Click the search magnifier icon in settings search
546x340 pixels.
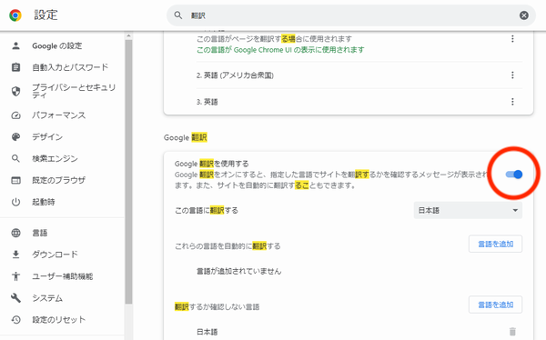[178, 15]
